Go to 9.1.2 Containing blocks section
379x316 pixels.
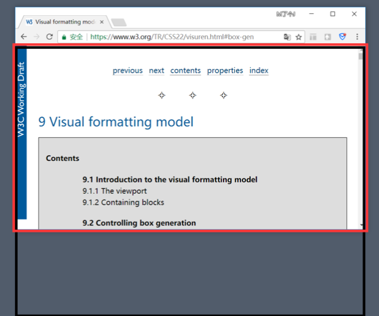[123, 203]
